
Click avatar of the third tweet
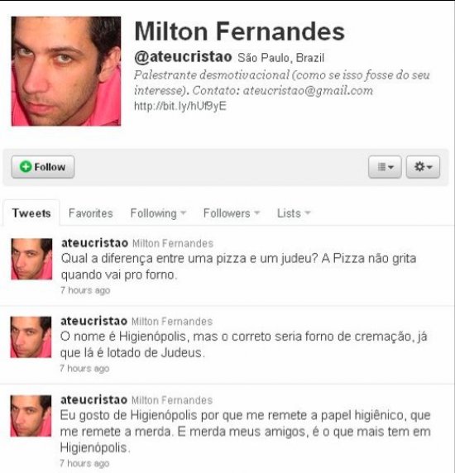pyautogui.click(x=31, y=416)
